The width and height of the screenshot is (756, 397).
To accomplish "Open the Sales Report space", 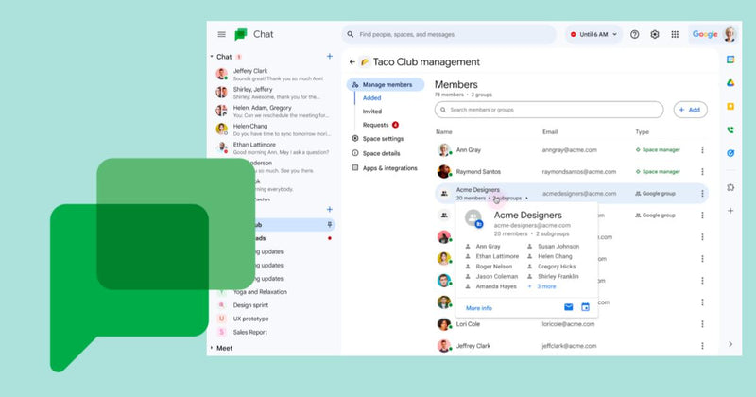I will pyautogui.click(x=249, y=333).
